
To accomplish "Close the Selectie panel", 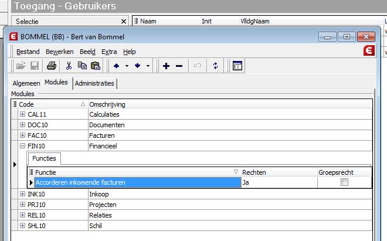I will pyautogui.click(x=123, y=21).
